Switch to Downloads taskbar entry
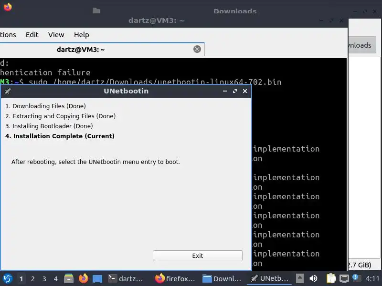This screenshot has width=382, height=286. click(x=222, y=278)
